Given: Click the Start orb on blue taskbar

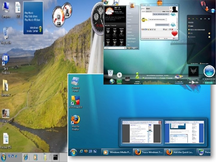Looking at the screenshot, I should click(73, 152).
